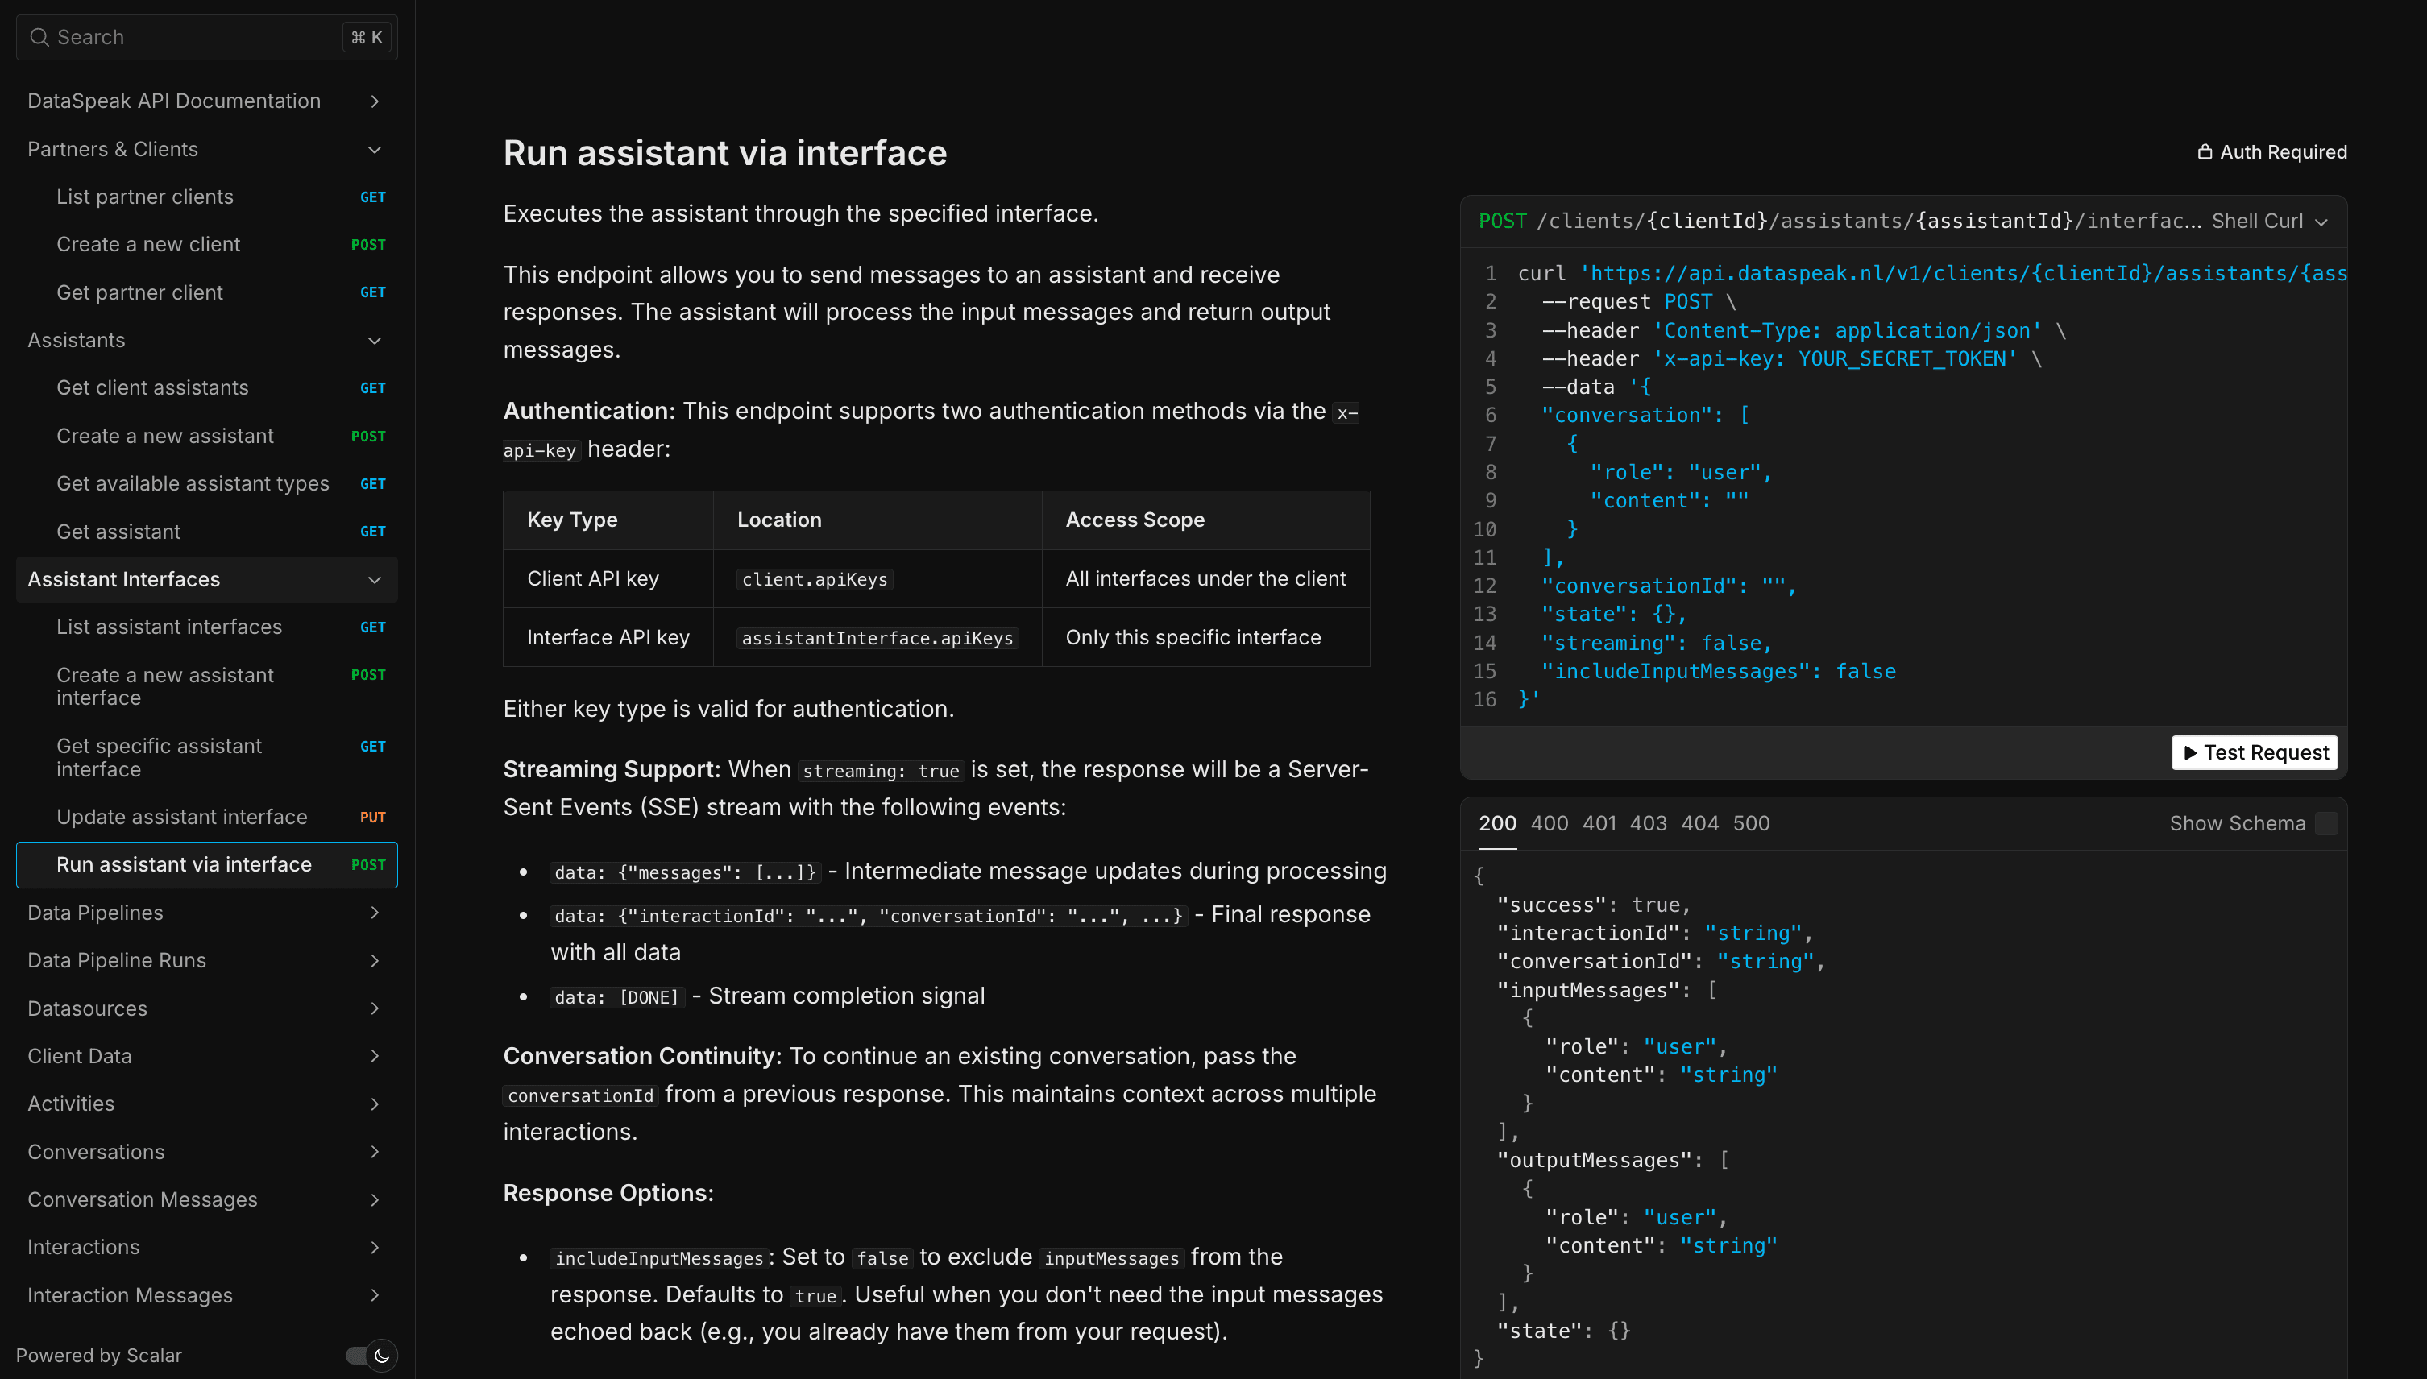
Task: Switch to the 401 response tab
Action: (x=1599, y=823)
